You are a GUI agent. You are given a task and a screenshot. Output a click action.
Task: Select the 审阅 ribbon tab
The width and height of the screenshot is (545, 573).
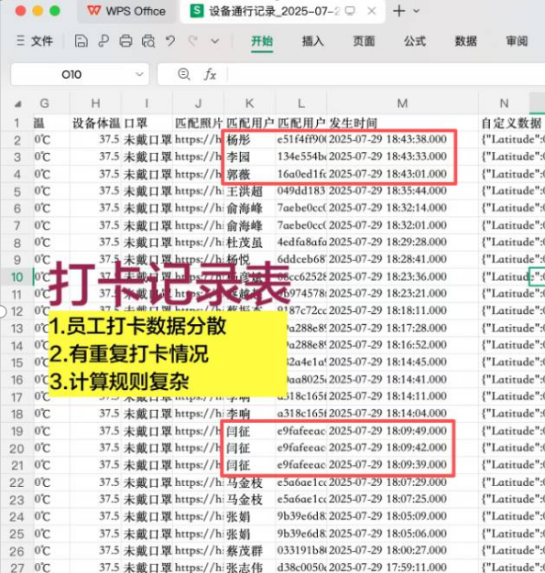[517, 41]
